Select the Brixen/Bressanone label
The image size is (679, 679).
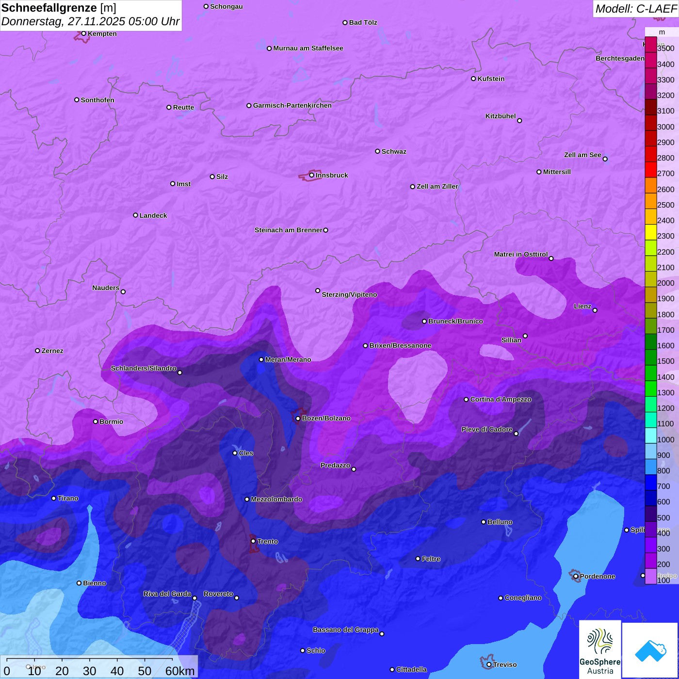[x=400, y=345]
